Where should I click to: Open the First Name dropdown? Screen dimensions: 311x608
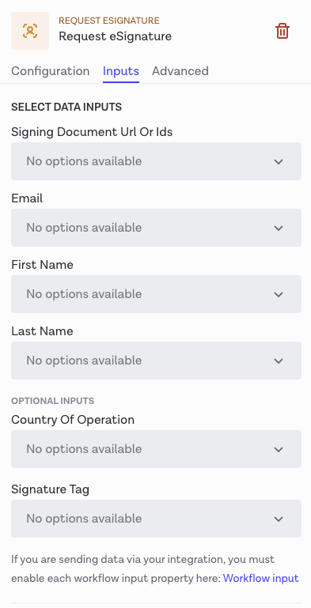[x=156, y=294]
